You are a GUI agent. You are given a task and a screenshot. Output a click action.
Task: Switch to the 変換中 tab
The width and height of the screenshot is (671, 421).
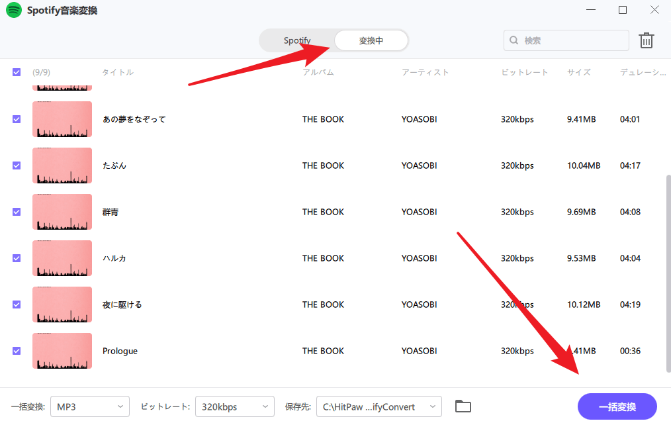(x=371, y=40)
